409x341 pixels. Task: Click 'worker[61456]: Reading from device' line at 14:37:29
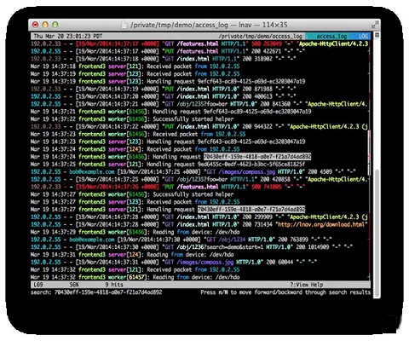(135, 232)
